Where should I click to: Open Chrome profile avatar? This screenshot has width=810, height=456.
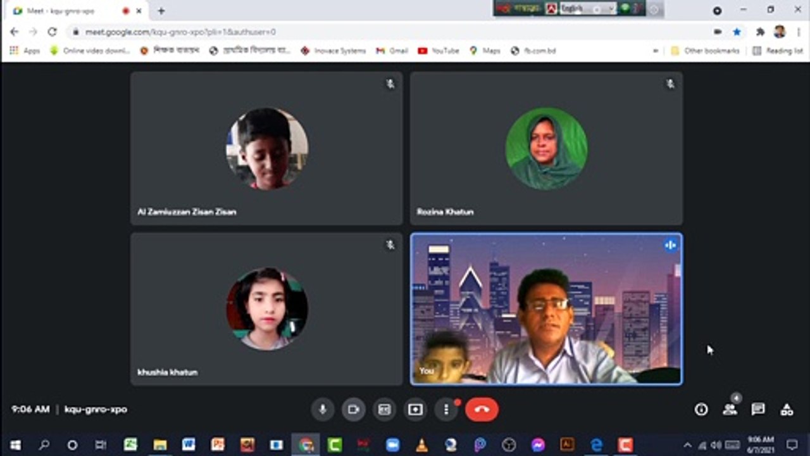click(x=779, y=32)
